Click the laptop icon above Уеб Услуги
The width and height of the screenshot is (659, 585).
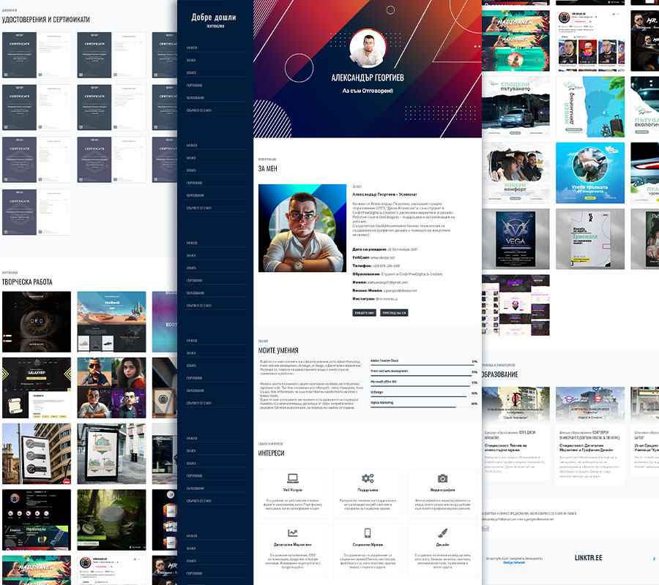tap(293, 478)
